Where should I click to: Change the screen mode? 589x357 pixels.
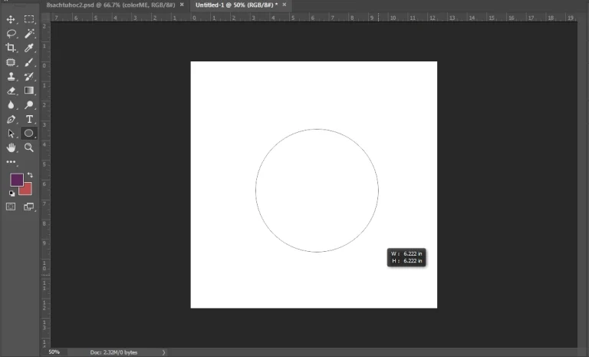(29, 207)
